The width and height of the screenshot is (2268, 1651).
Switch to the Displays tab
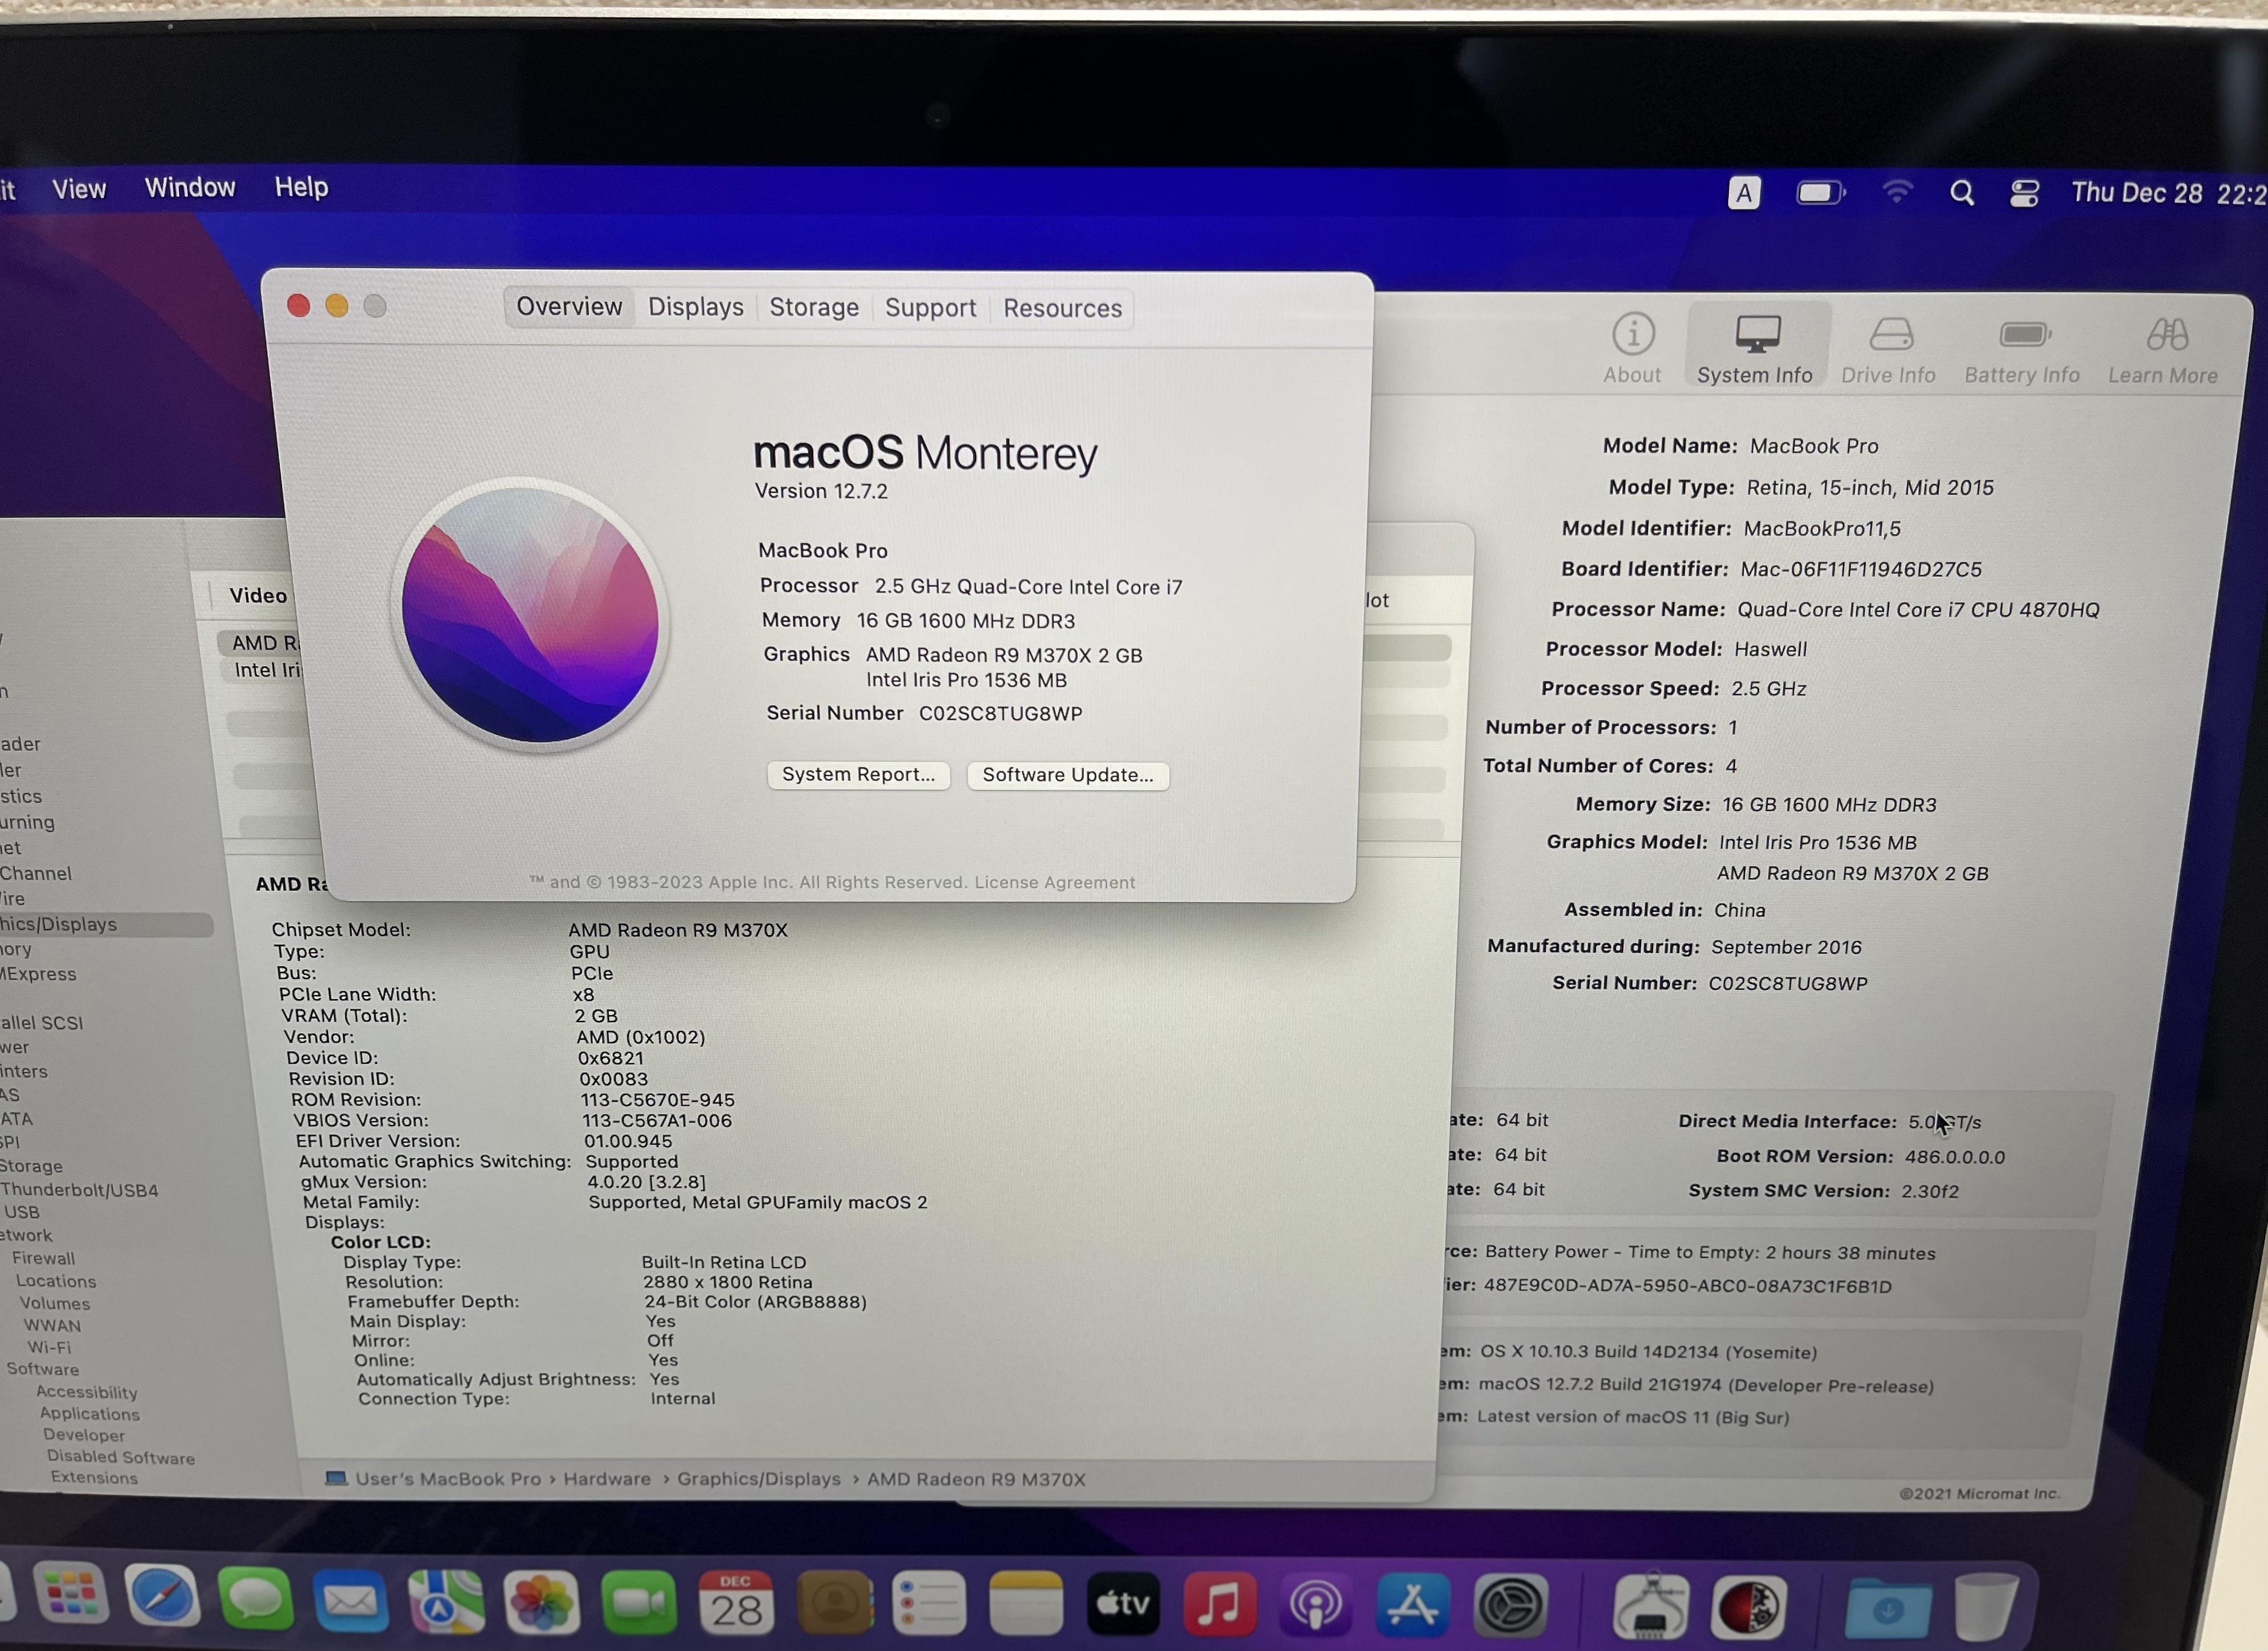(696, 307)
